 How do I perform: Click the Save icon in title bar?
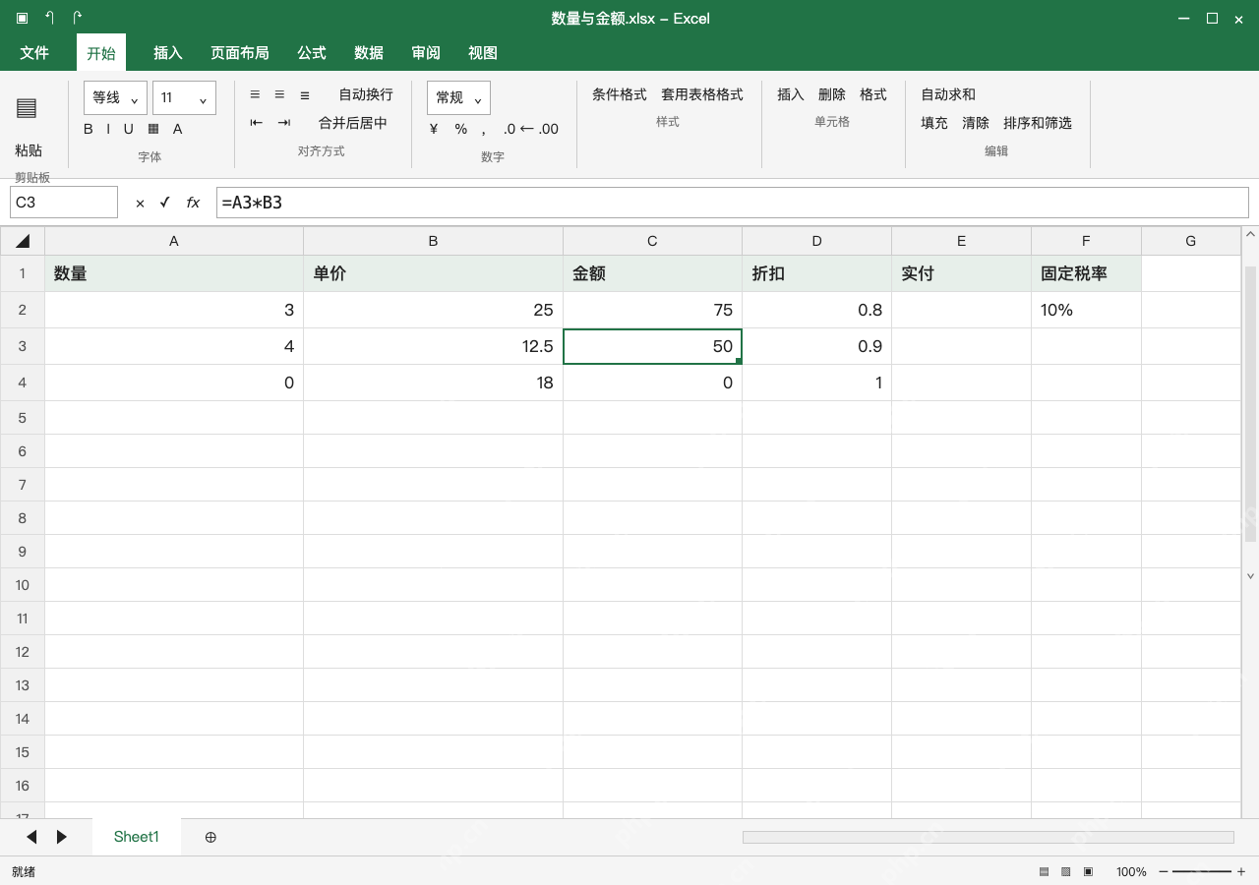[23, 18]
